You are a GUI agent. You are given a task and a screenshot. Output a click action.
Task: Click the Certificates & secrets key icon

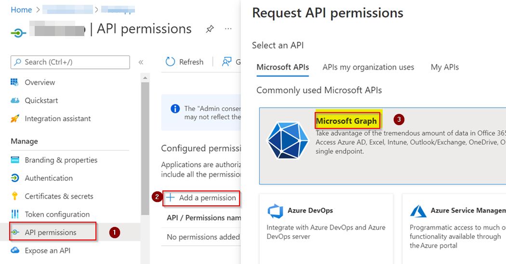pyautogui.click(x=15, y=196)
